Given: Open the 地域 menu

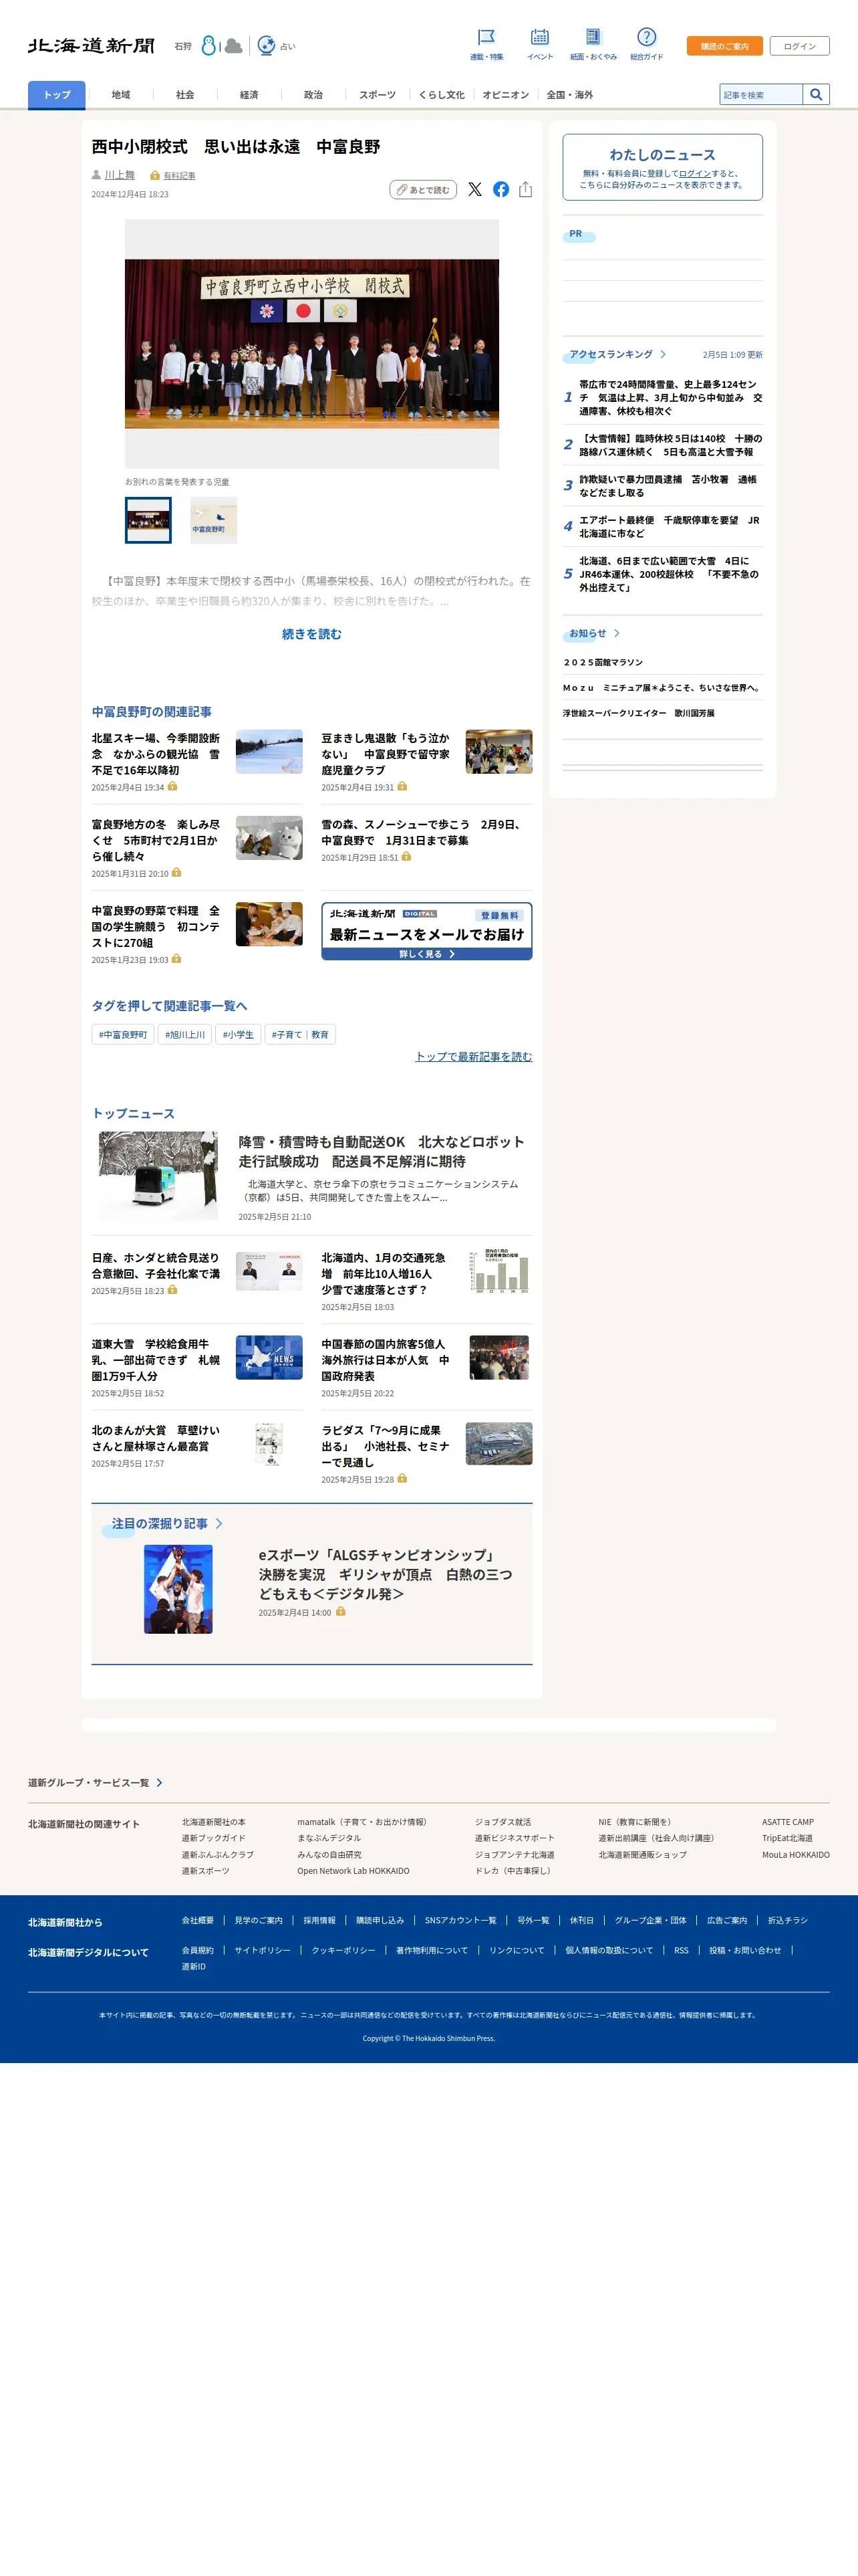Looking at the screenshot, I should (x=121, y=95).
